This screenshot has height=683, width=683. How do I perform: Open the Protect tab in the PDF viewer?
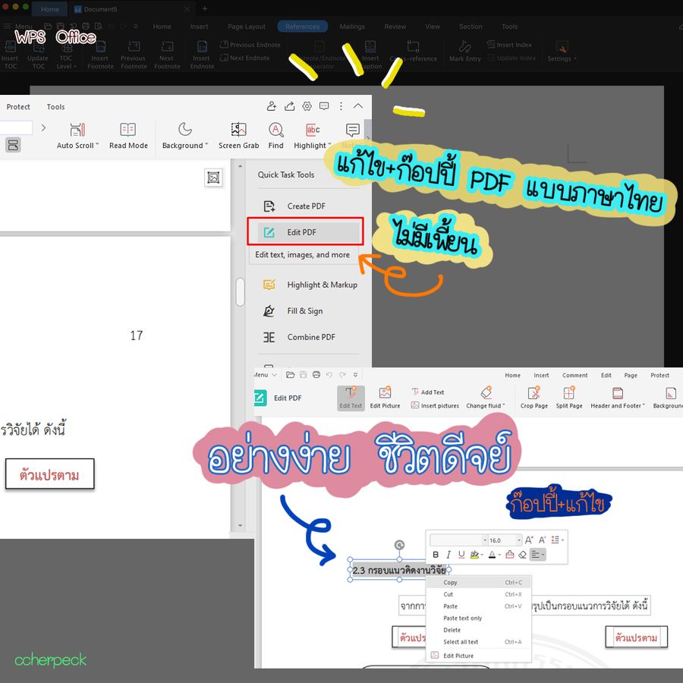coord(18,107)
